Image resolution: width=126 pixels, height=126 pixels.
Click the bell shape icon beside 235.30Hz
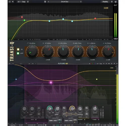pos(59,43)
